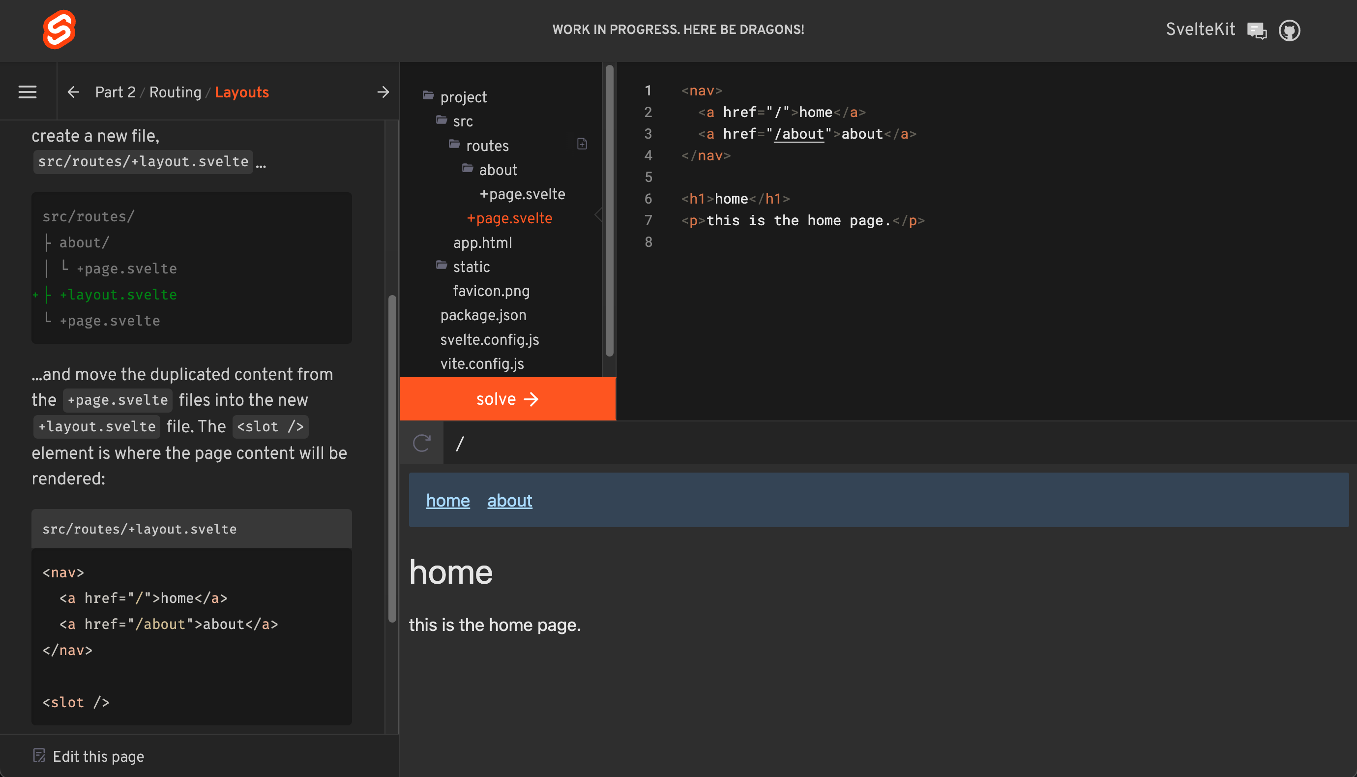
Task: Collapse the about folder
Action: [497, 170]
